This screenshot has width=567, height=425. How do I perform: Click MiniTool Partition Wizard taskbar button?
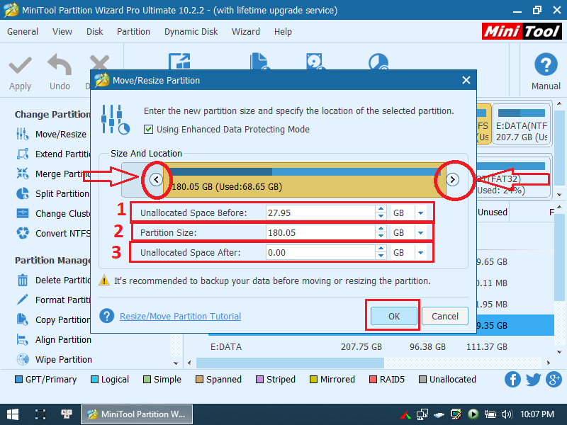click(x=137, y=414)
